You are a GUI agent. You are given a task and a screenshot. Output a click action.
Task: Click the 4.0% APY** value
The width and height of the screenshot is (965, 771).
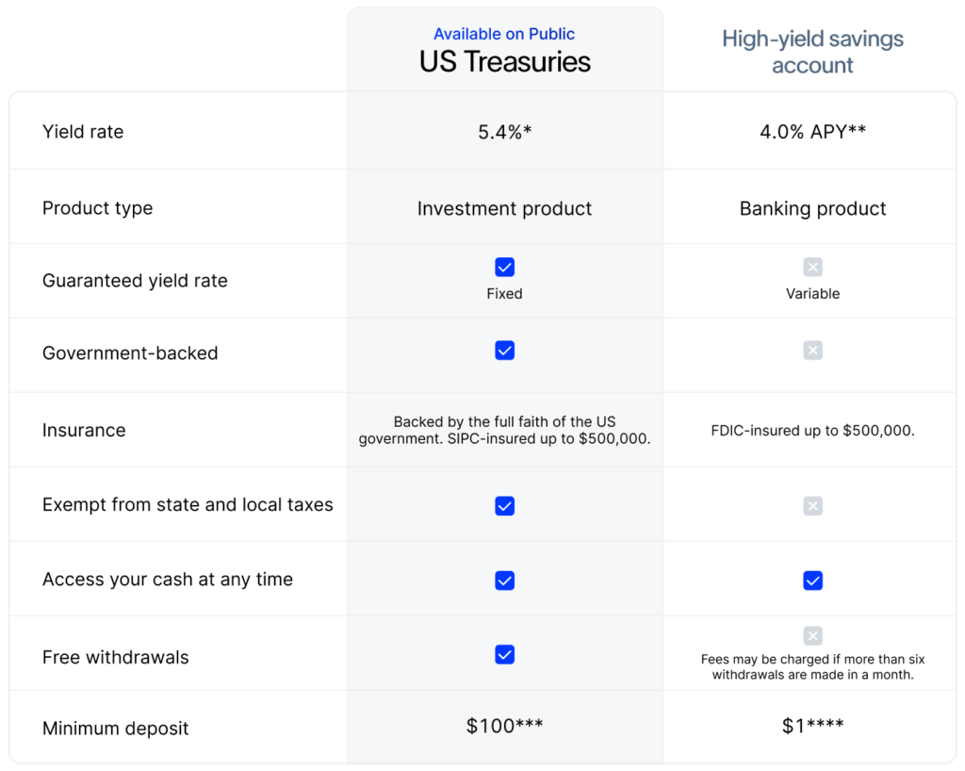point(812,132)
